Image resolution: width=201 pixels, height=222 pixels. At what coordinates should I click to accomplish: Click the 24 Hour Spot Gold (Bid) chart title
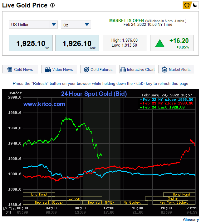tap(94, 94)
